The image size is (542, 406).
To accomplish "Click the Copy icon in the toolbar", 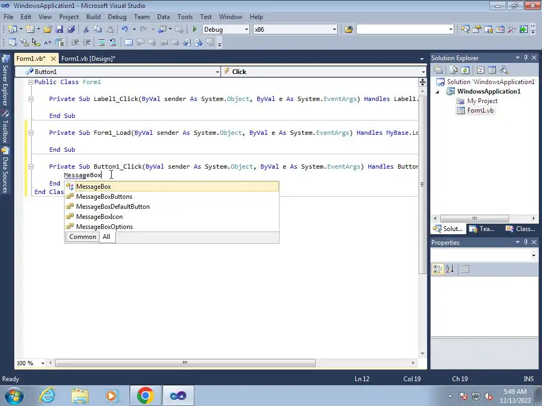I will 98,30.
